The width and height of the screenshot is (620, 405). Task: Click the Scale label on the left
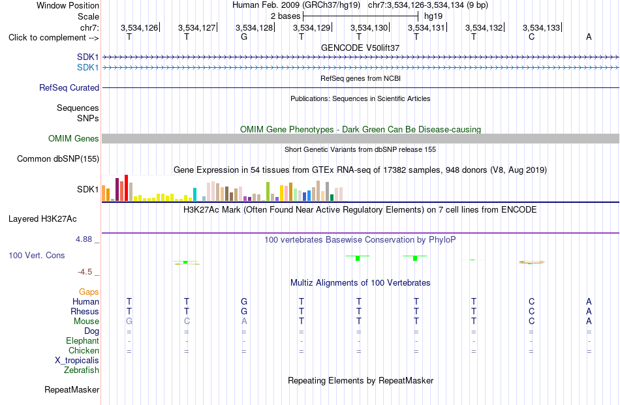click(88, 16)
